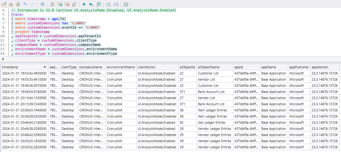Place cursor on 'project timestamp' code line
The width and height of the screenshot is (341, 152).
(x=32, y=32)
